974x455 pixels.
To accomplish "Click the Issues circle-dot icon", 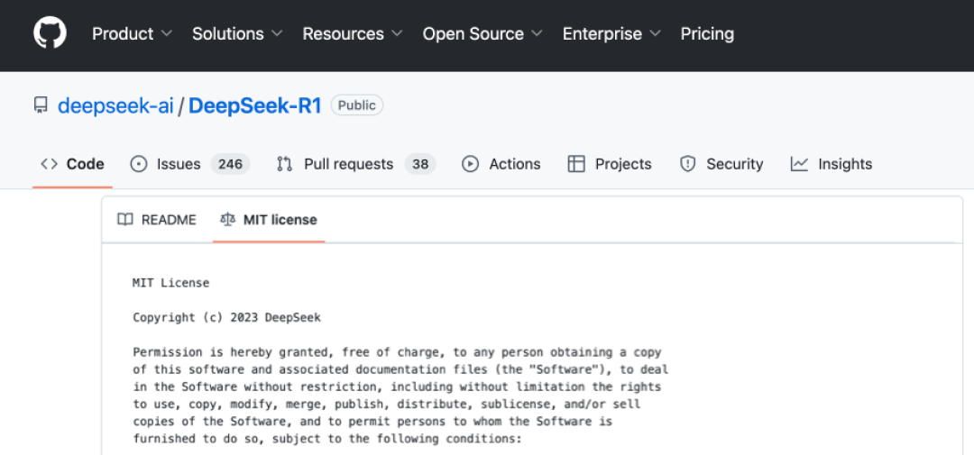I will point(139,164).
